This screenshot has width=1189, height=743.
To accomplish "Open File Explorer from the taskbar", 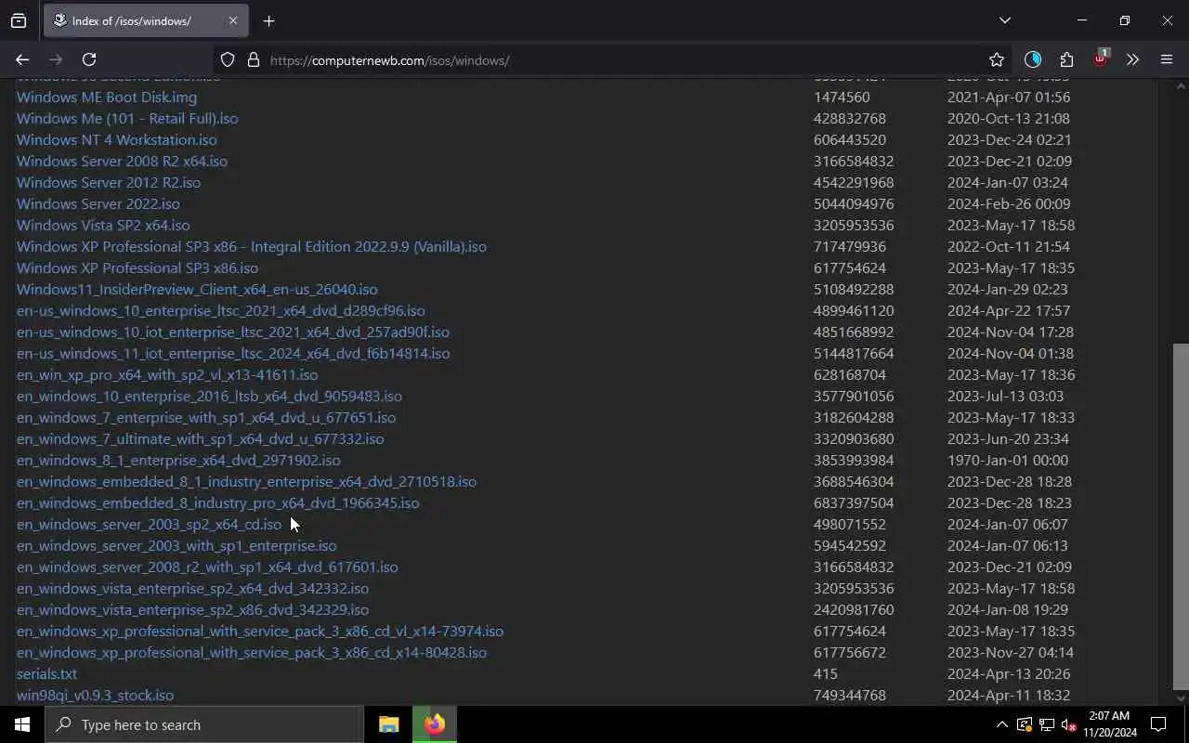I will pos(389,724).
